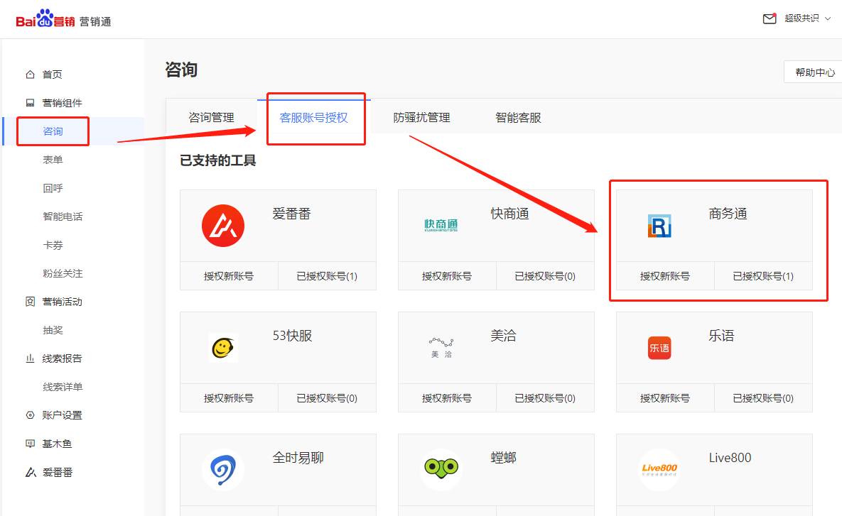The image size is (842, 516).
Task: Click the 乐语 tool card title
Action: pyautogui.click(x=721, y=336)
